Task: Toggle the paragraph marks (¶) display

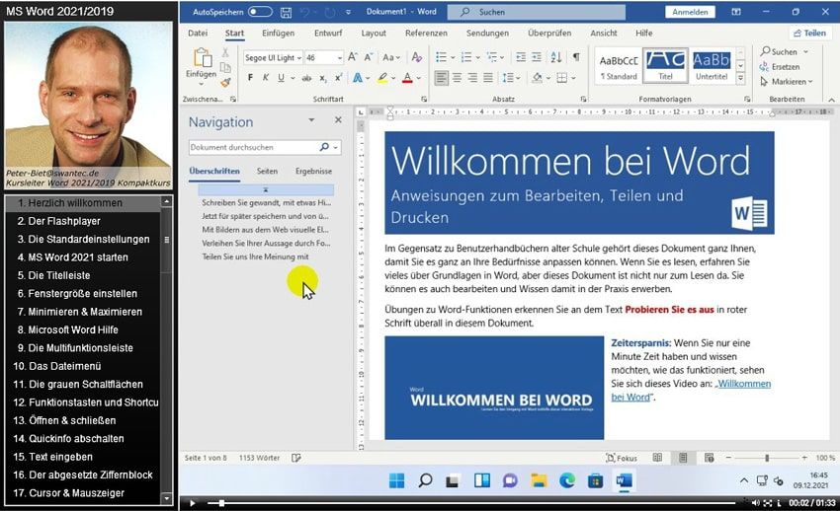Action: point(576,57)
